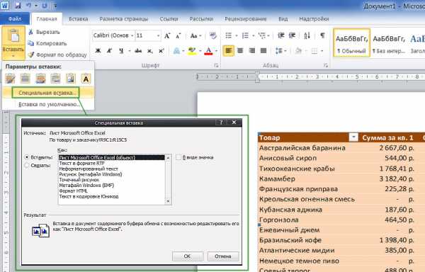
Task: Select the align left paragraph icon
Action: [x=229, y=51]
